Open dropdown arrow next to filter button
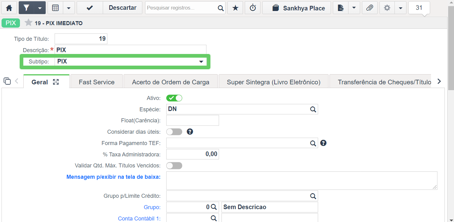This screenshot has height=222, width=454. (40, 8)
